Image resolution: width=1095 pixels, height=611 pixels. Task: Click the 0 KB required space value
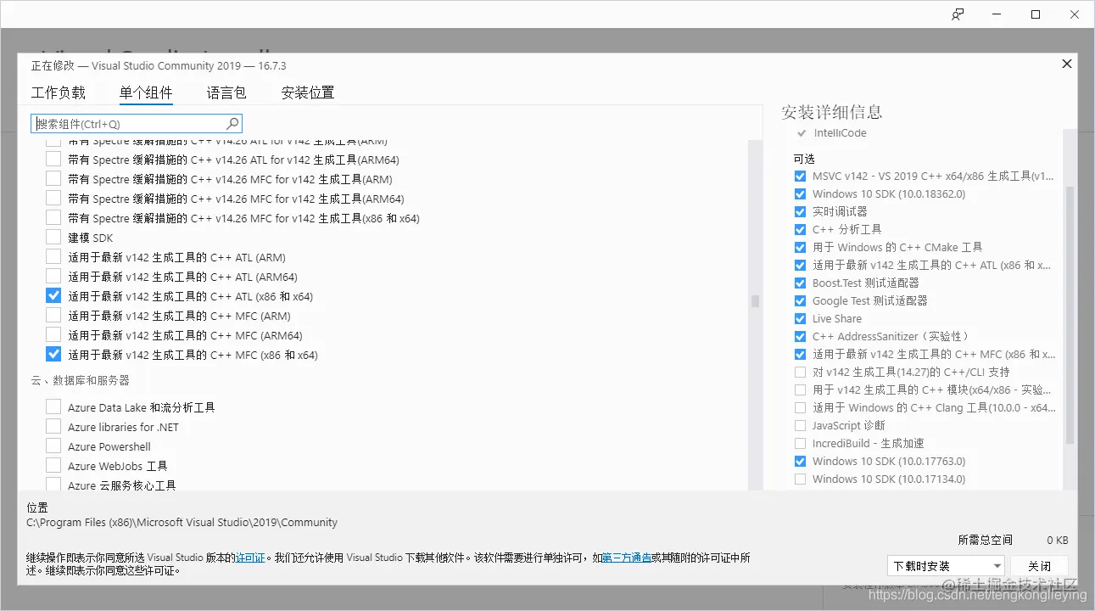1057,540
